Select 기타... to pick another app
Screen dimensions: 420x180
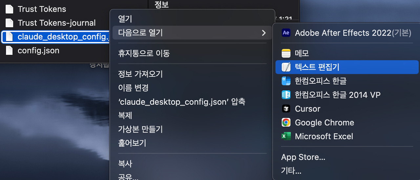click(x=347, y=171)
